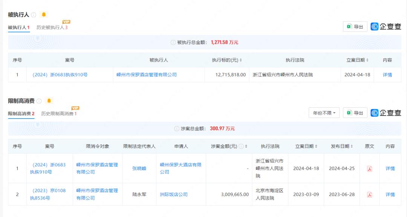The image size is (407, 217).
Task: Click info icon before 涉案总金额
Action: (x=177, y=128)
